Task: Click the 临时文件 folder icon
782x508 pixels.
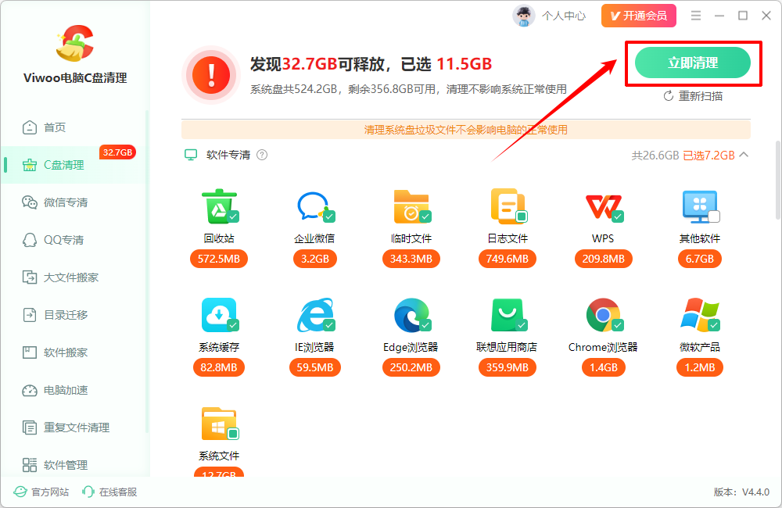Action: coord(411,206)
